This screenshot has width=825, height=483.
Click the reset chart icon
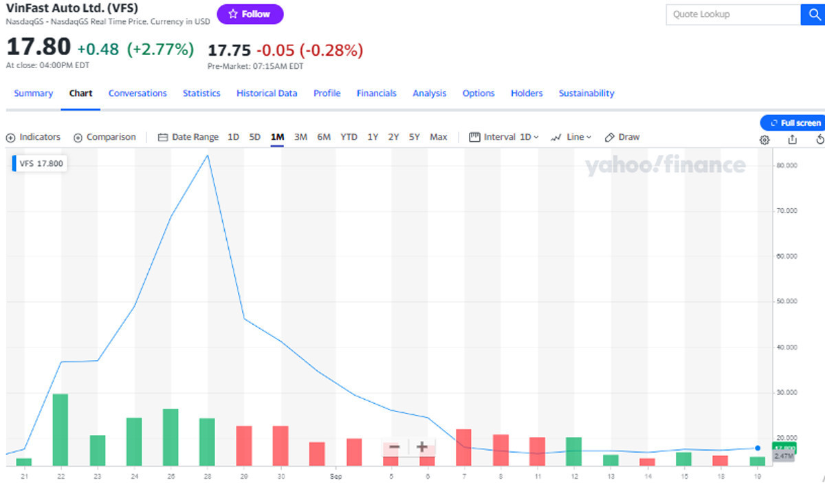(819, 140)
